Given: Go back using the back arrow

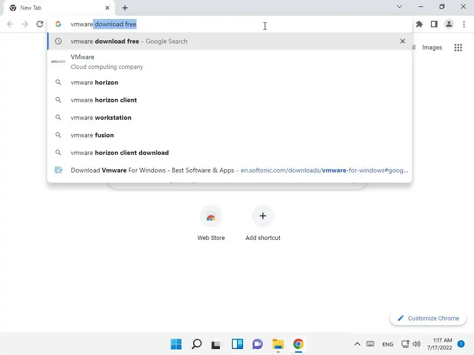Looking at the screenshot, I should 10,24.
